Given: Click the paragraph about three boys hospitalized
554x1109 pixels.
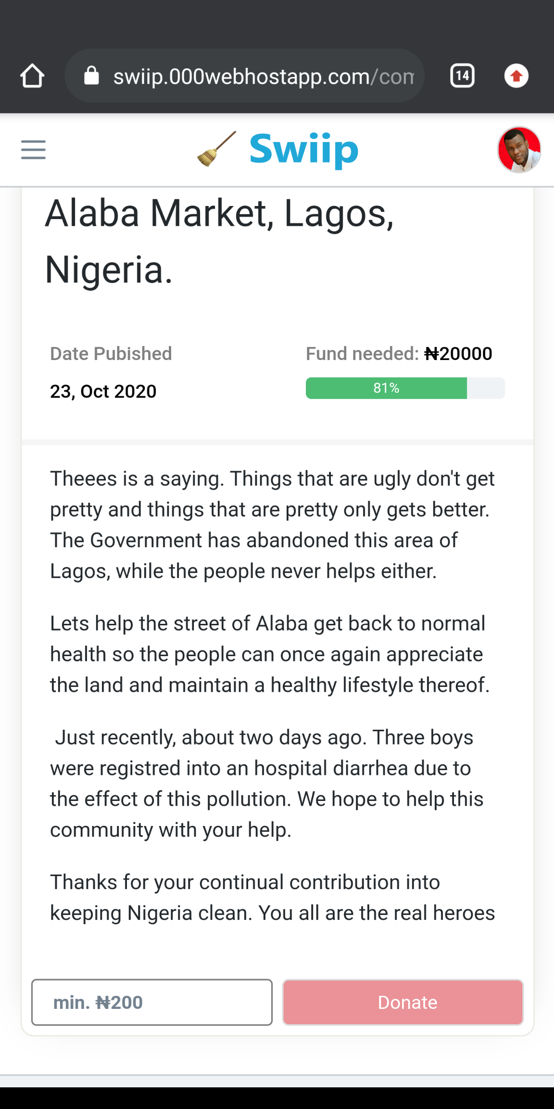Looking at the screenshot, I should (267, 783).
